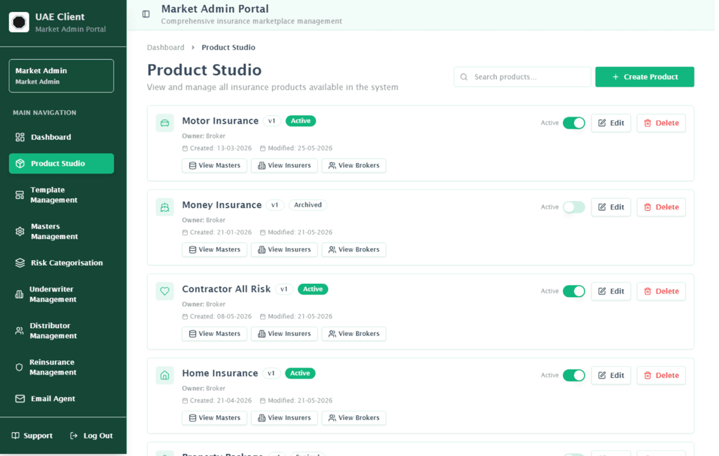
Task: Toggle Contractor All Risk active switch
Action: point(574,291)
